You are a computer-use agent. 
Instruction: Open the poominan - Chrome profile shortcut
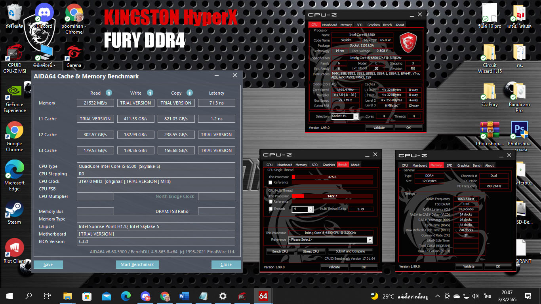[74, 19]
